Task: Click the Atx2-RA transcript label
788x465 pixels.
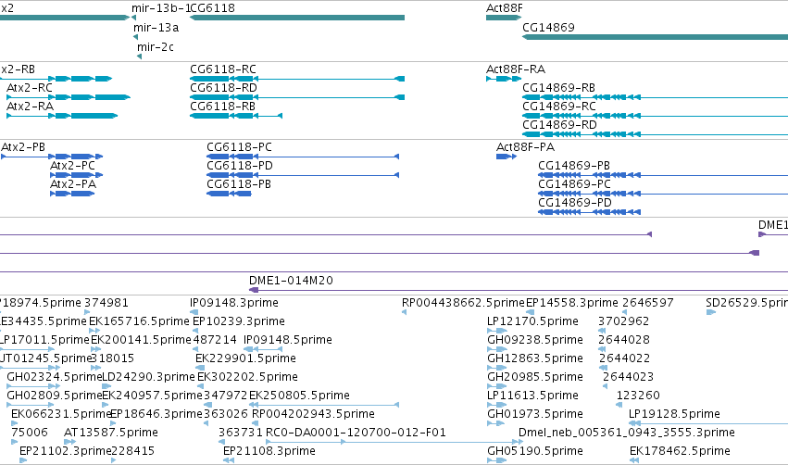Action: click(31, 107)
